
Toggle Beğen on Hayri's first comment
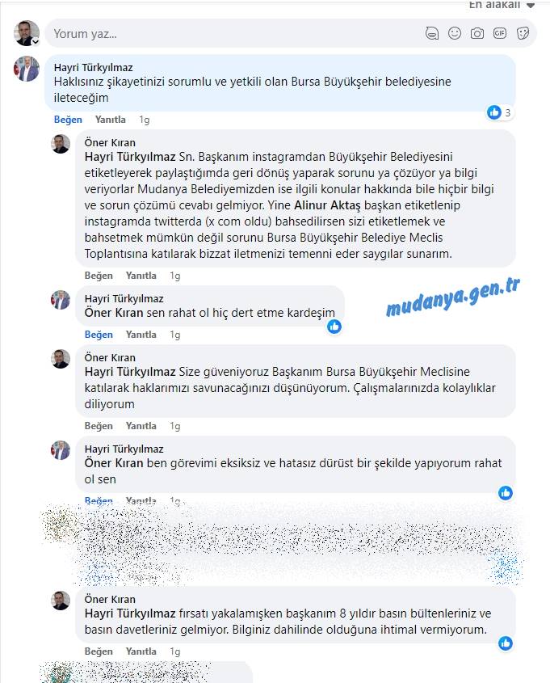pyautogui.click(x=68, y=120)
